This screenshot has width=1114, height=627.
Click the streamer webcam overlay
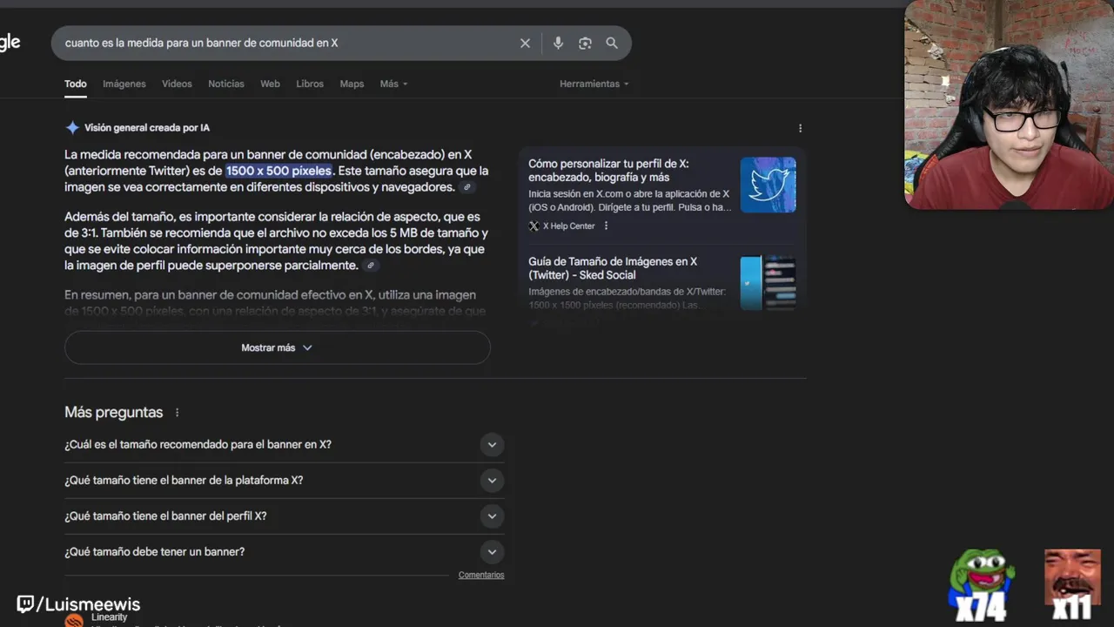tap(1010, 104)
